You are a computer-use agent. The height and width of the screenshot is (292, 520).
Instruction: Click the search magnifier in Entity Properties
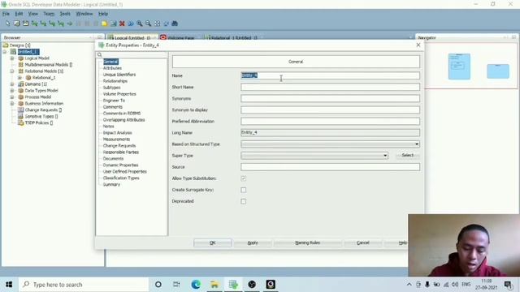point(99,54)
